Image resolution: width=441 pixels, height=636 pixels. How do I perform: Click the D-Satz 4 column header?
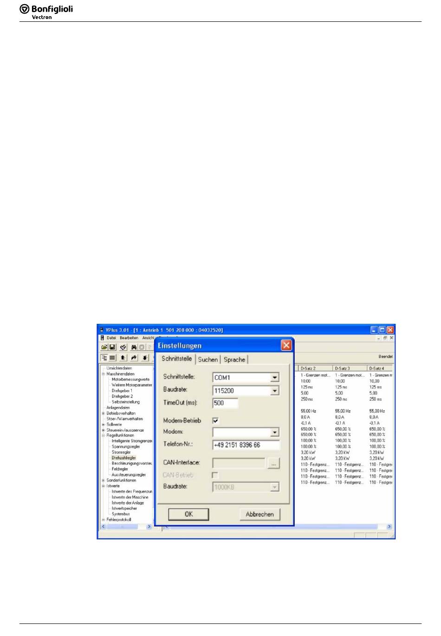pyautogui.click(x=380, y=368)
